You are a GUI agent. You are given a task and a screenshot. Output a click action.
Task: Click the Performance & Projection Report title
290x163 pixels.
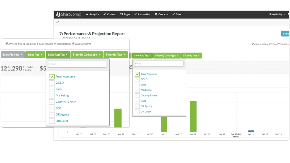(x=94, y=34)
